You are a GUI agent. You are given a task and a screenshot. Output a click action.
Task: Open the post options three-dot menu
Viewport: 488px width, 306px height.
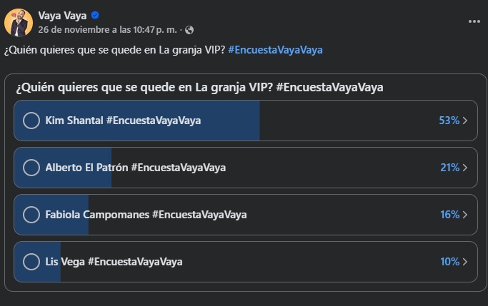point(474,21)
